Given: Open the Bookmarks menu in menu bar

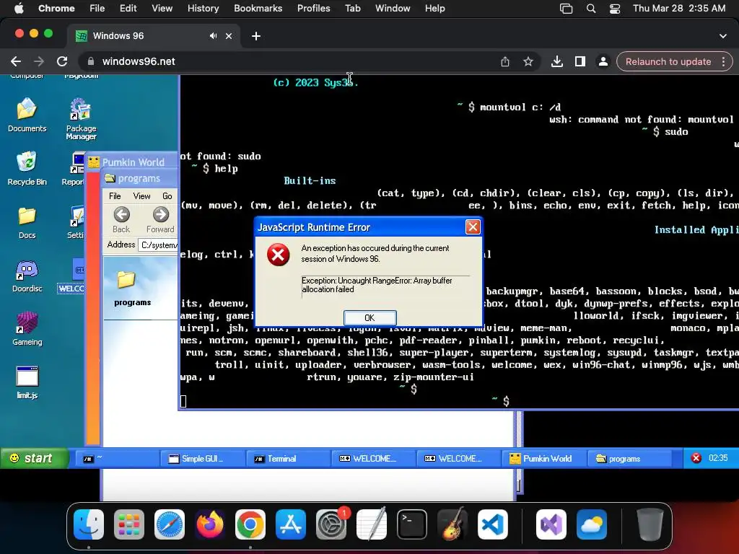Looking at the screenshot, I should [x=258, y=8].
